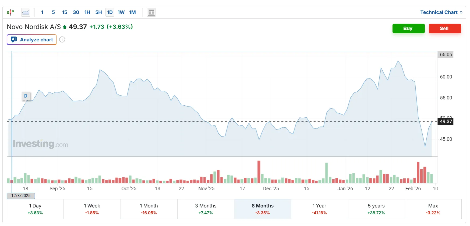470x226 pixels.
Task: Select the 1D interval option
Action: click(110, 12)
